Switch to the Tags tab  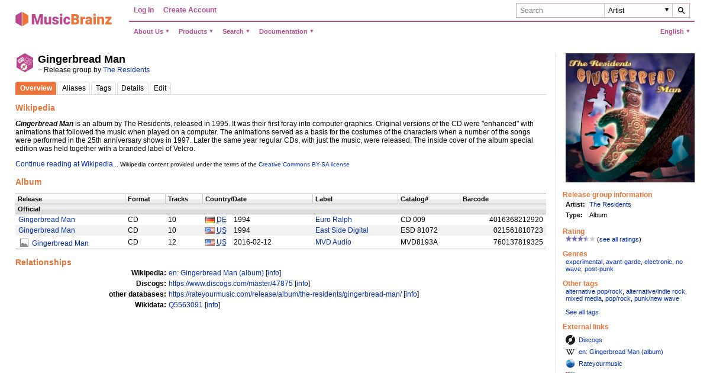pos(104,88)
